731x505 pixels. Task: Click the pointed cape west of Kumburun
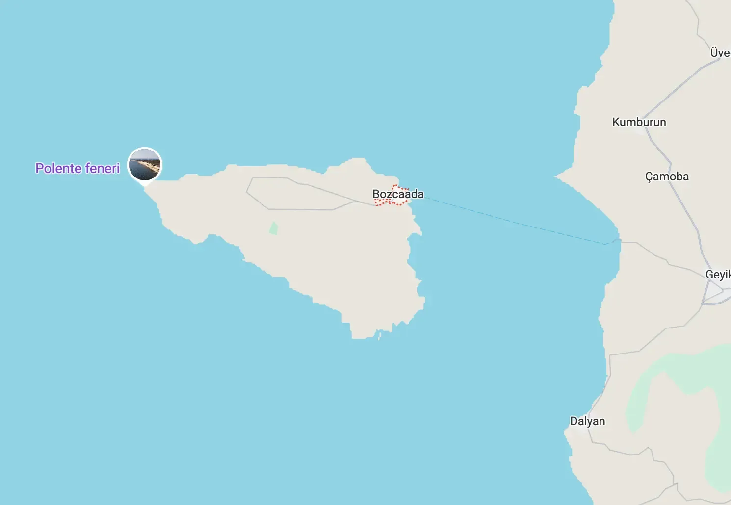tap(562, 176)
